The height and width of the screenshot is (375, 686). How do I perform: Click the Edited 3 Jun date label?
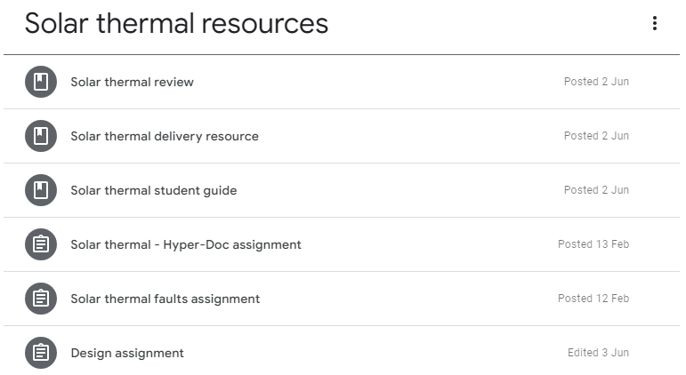(598, 353)
